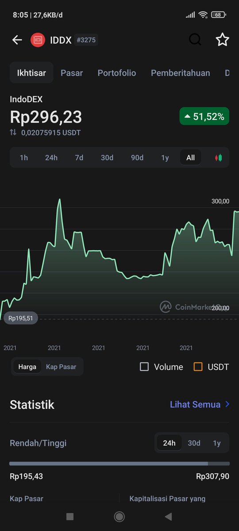
Task: Expand the Lihat Semua chevron arrow
Action: 227,404
